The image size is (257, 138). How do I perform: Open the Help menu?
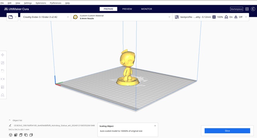(67, 3)
